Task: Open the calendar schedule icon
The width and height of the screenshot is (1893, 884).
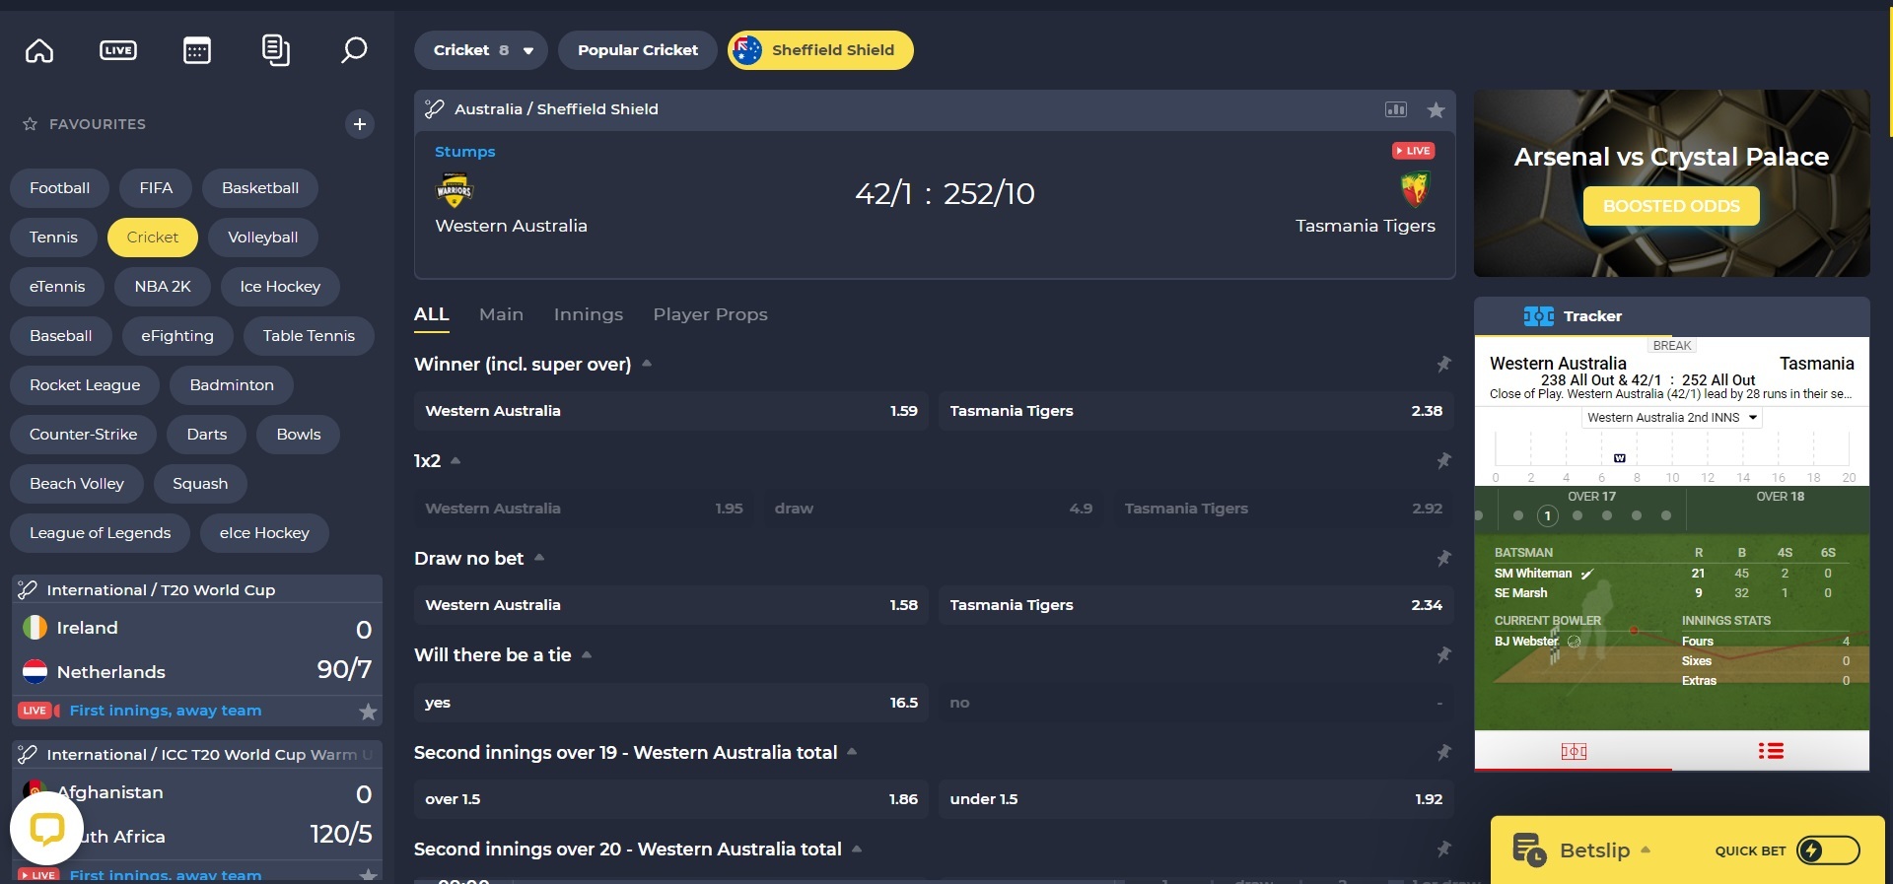Action: coord(197,50)
